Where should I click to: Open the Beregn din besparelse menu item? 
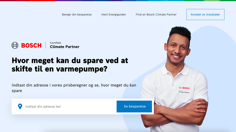(x=77, y=15)
